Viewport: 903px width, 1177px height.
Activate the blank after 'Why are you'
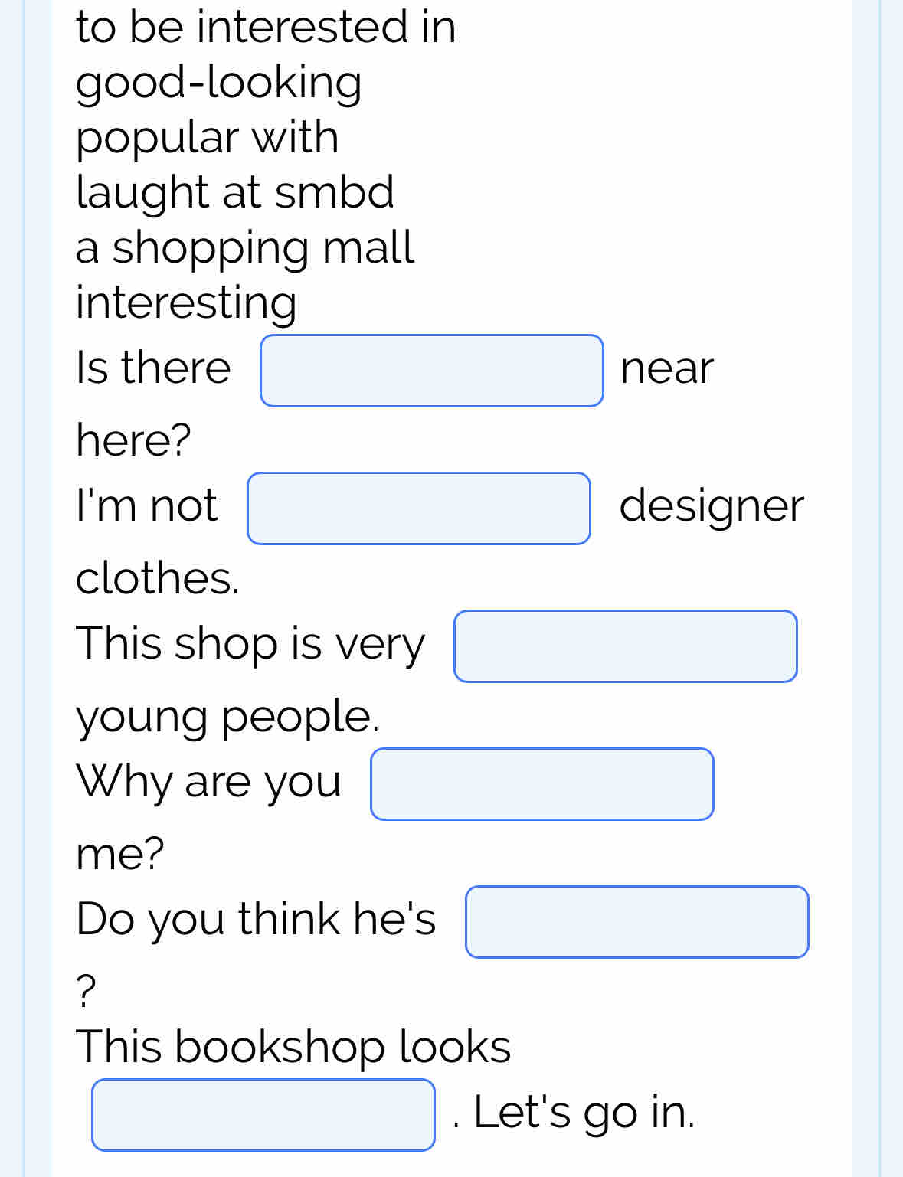542,784
